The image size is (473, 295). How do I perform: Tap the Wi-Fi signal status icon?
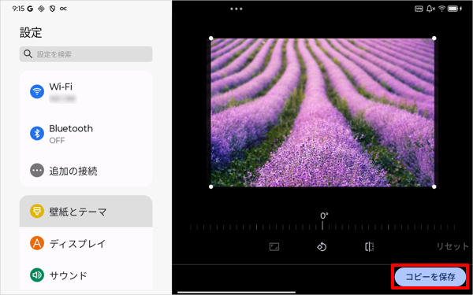pos(441,9)
